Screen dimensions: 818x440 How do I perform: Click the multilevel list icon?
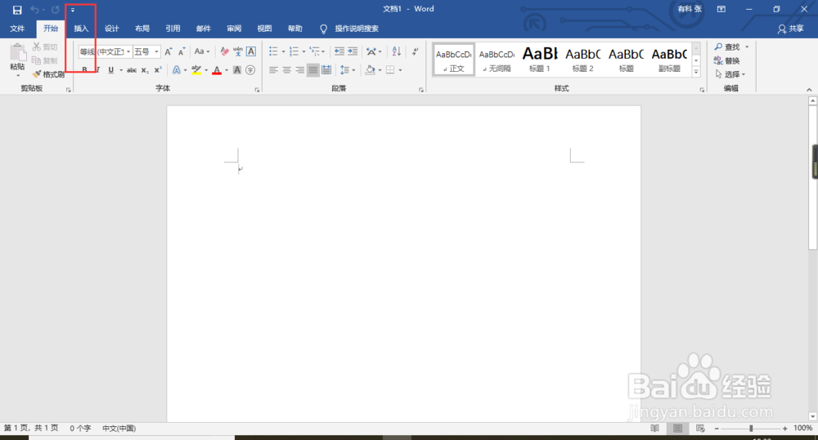point(315,51)
